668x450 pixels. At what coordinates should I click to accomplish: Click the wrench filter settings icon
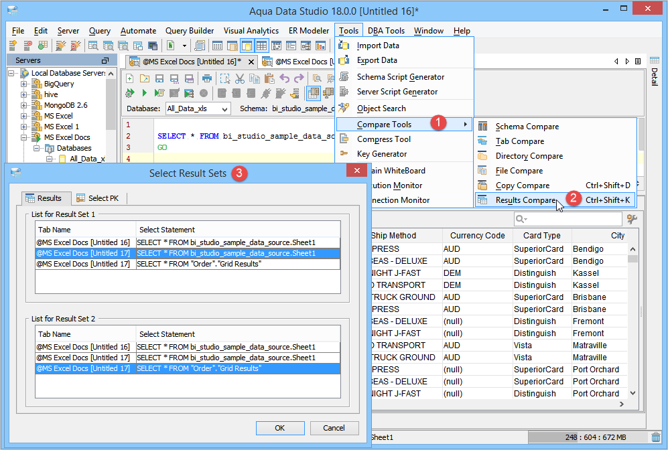[x=631, y=219]
